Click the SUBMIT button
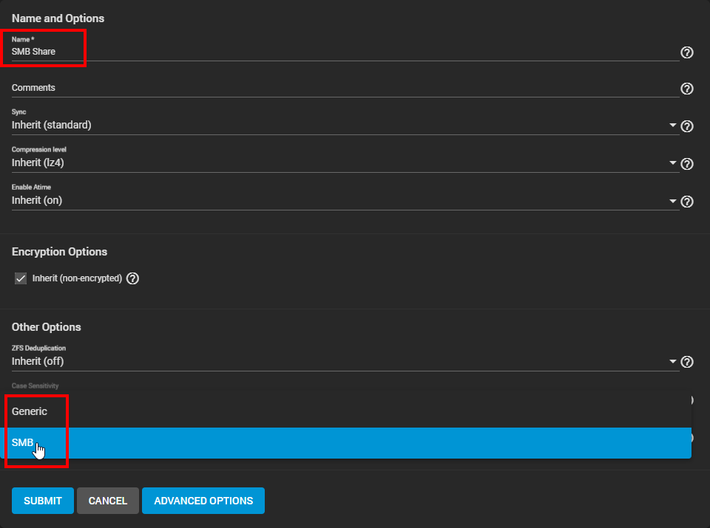The width and height of the screenshot is (710, 528). click(42, 501)
